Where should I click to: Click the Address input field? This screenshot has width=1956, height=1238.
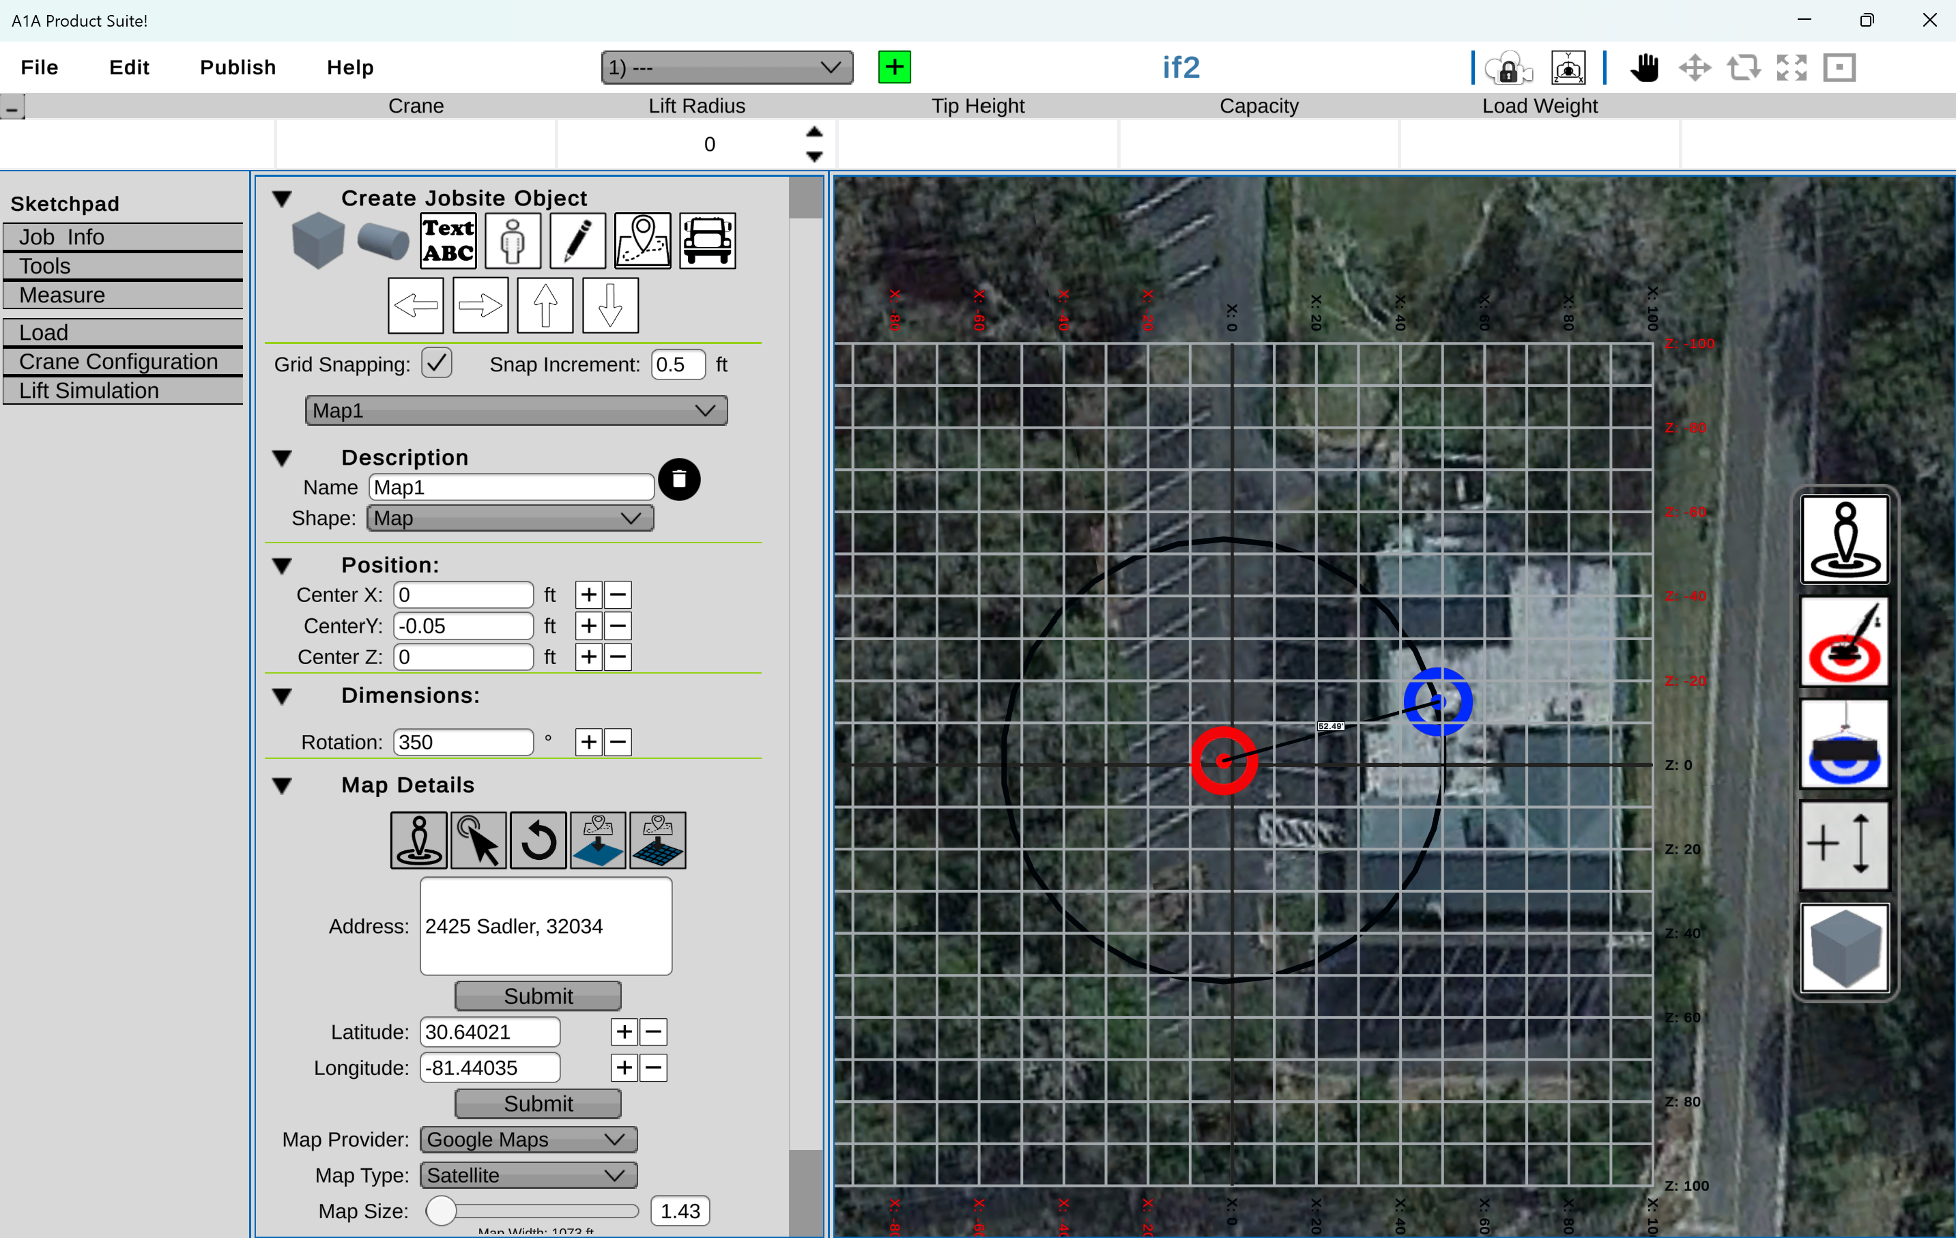click(546, 926)
